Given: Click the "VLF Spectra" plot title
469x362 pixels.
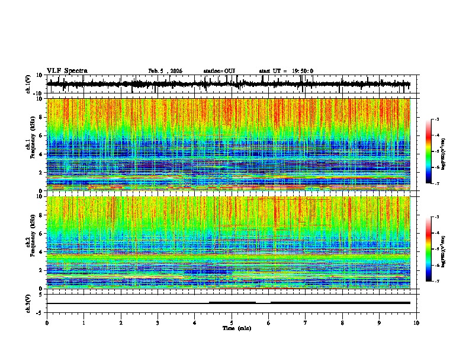Looking at the screenshot, I should 67,71.
